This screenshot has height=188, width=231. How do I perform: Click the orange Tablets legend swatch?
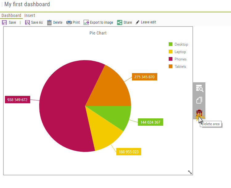point(171,66)
